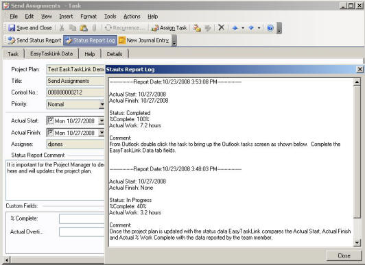Image resolution: width=365 pixels, height=265 pixels.
Task: Click 'Status: In Progress' text in log
Action: 130,200
